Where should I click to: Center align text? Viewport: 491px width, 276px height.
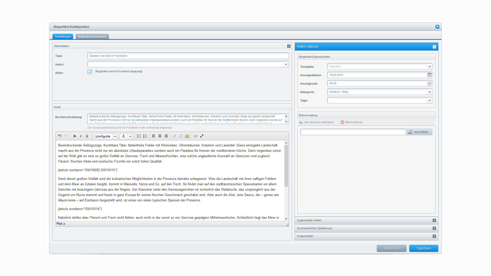[x=160, y=136]
